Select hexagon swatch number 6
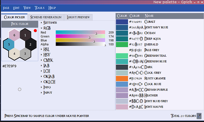 click(x=14, y=35)
